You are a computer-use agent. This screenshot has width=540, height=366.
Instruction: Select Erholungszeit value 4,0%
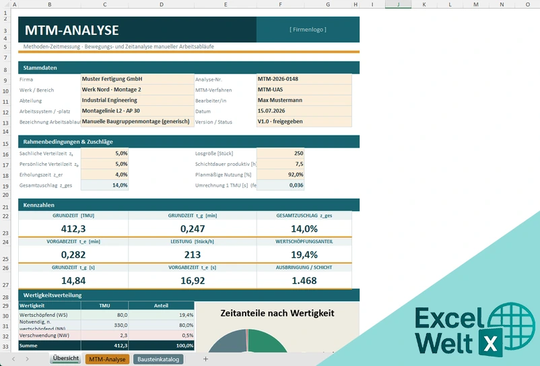tap(104, 175)
